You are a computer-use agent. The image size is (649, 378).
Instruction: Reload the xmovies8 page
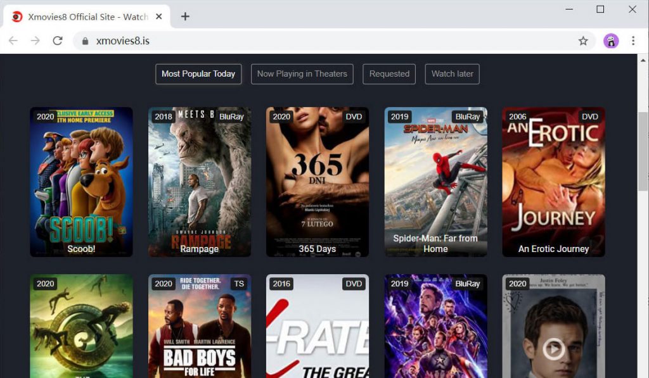point(58,41)
